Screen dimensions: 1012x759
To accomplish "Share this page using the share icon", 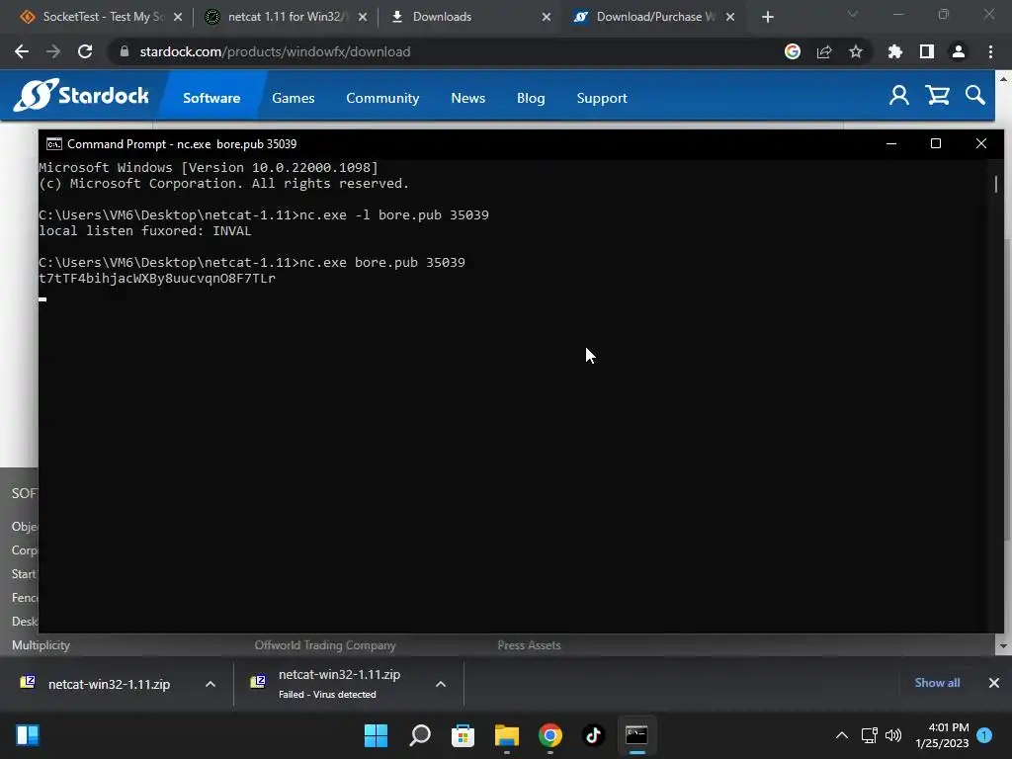I will [x=824, y=51].
